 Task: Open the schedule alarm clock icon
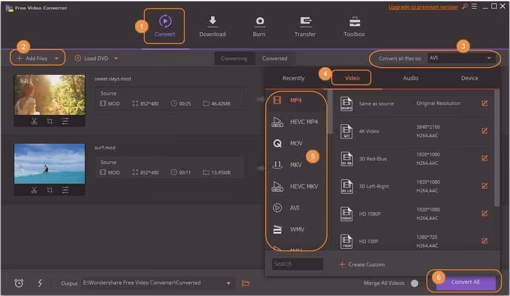(x=19, y=283)
